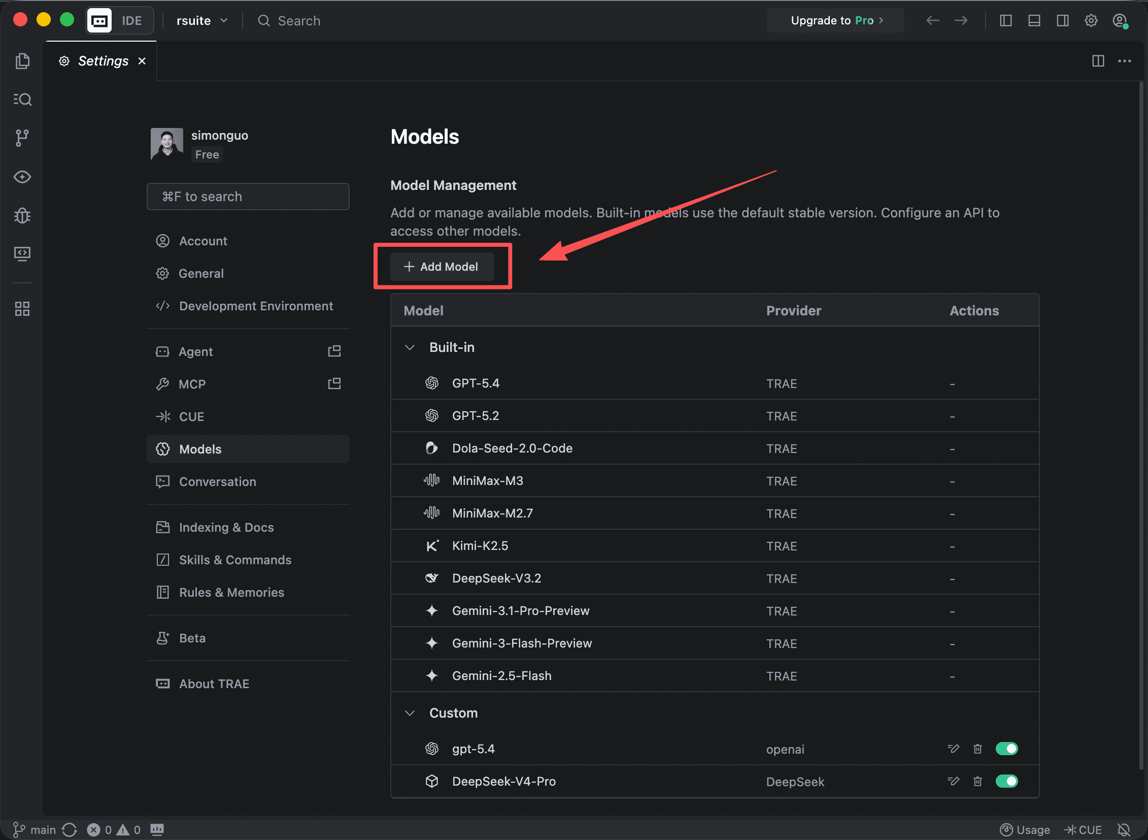The height and width of the screenshot is (840, 1148).
Task: Collapse the Custom models group
Action: click(x=410, y=713)
